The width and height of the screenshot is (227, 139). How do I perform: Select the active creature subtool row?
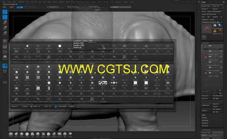213,47
